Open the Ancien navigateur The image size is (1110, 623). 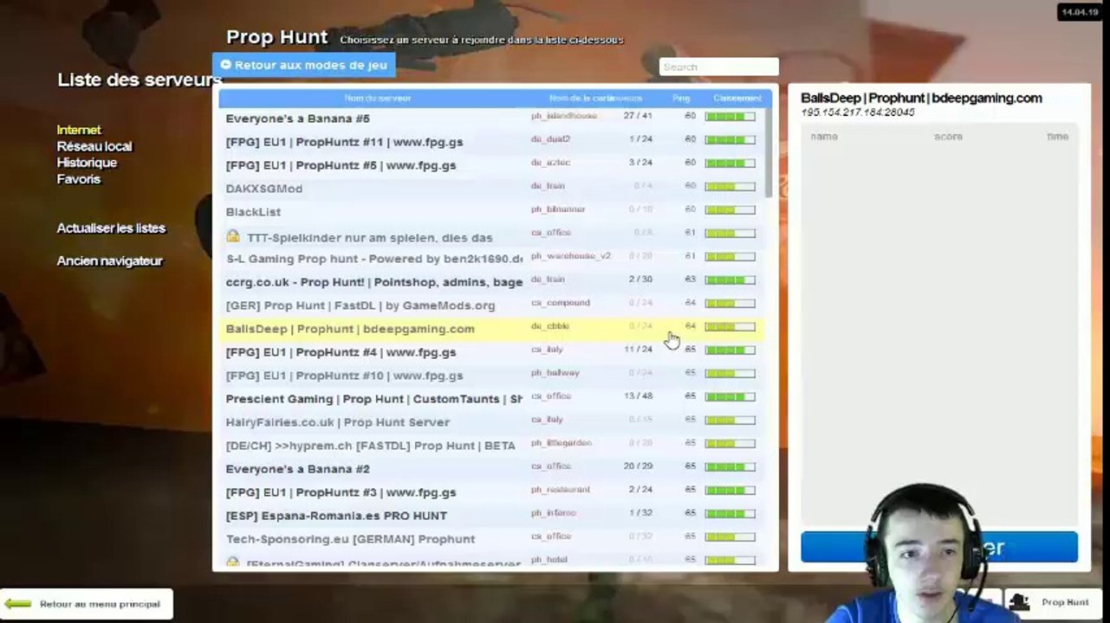pyautogui.click(x=109, y=261)
